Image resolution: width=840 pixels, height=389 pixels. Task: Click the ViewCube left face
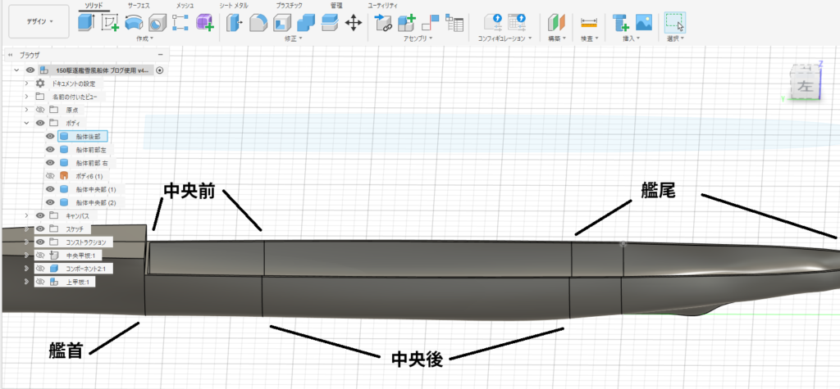click(805, 87)
